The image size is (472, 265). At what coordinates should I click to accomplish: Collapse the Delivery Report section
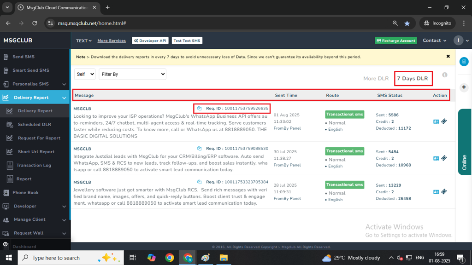64,98
